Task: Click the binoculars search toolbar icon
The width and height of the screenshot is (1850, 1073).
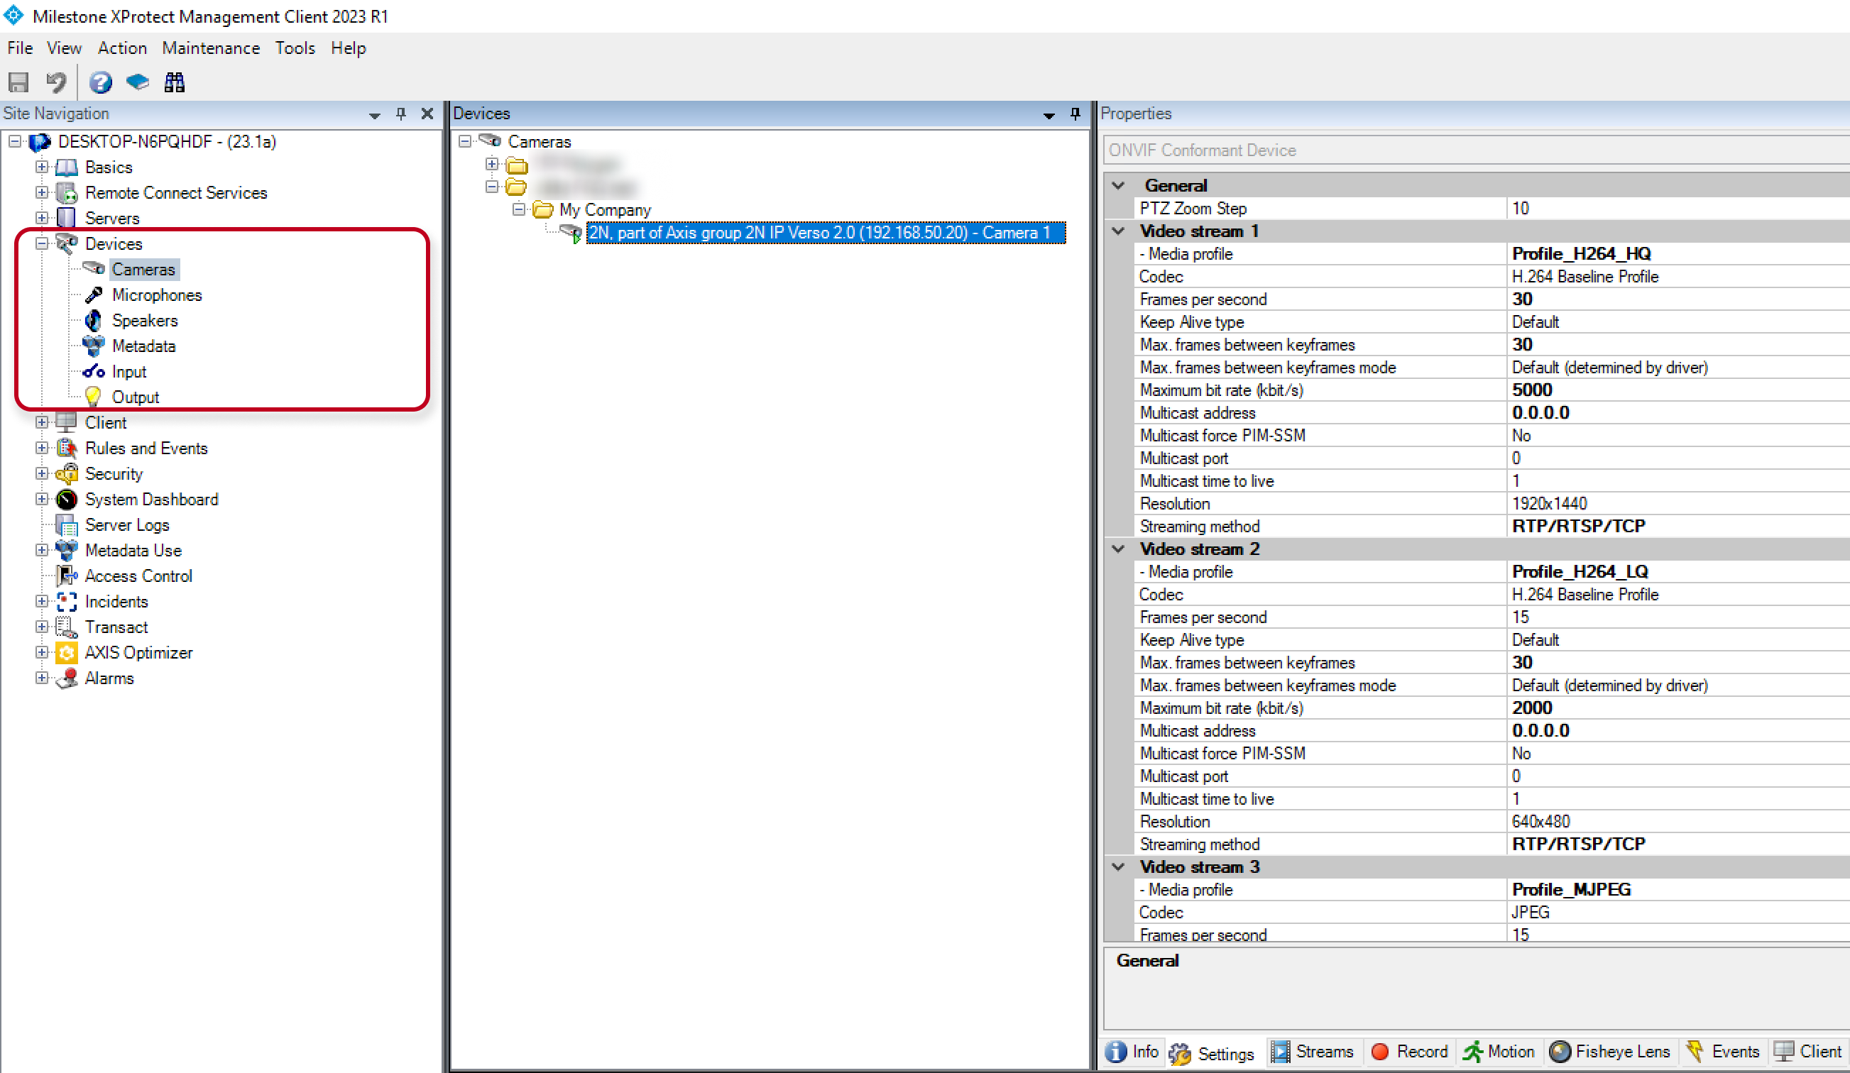Action: 175,82
